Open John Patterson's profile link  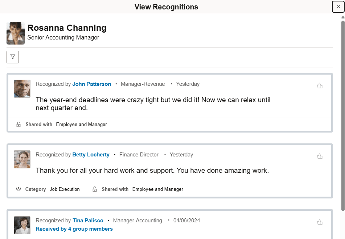[91, 84]
